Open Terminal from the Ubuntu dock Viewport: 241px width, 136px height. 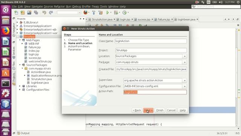(x=6, y=83)
